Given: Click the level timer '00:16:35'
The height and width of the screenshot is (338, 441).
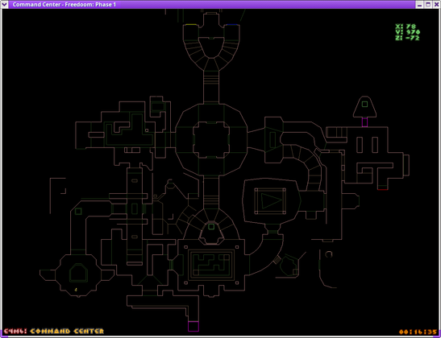Looking at the screenshot, I should pos(418,332).
